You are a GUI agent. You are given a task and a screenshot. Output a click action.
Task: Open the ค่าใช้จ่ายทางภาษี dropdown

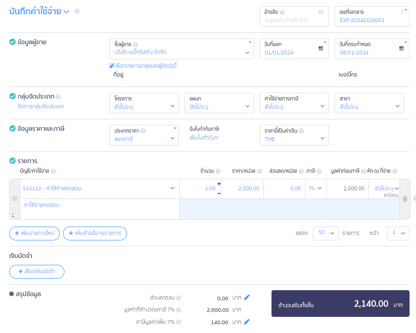[294, 103]
